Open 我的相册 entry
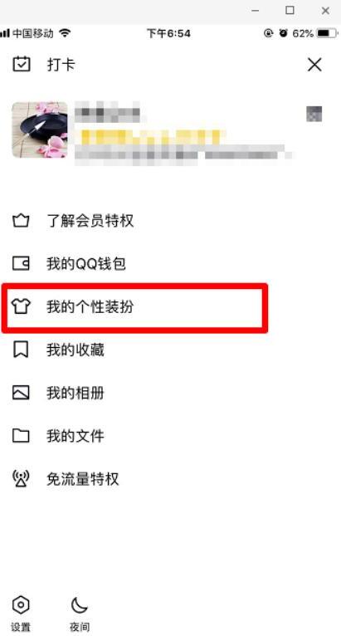The width and height of the screenshot is (341, 636). pos(76,394)
